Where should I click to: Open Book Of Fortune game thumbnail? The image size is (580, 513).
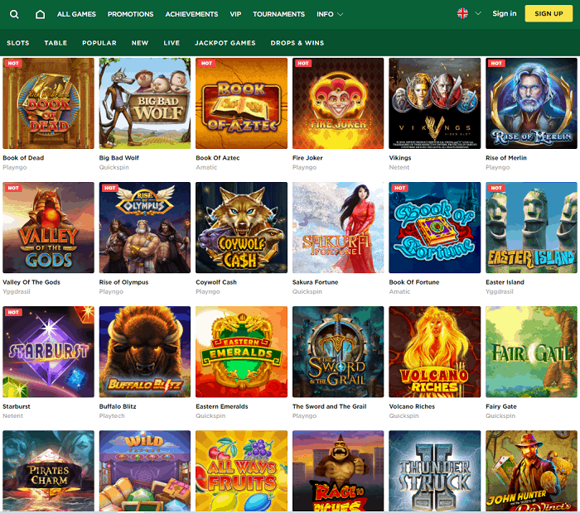coord(435,228)
